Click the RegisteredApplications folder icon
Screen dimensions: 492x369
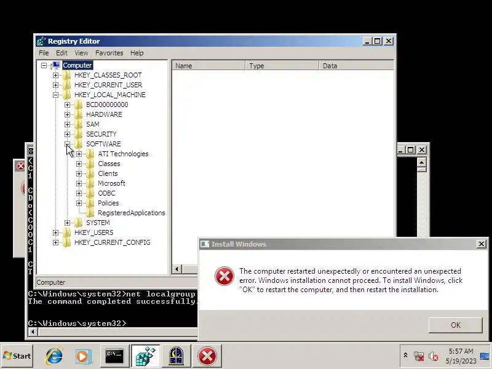coord(90,213)
